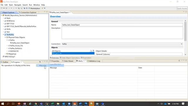
Task: Open Internet Explorer from the taskbar
Action: pyautogui.click(x=30, y=104)
